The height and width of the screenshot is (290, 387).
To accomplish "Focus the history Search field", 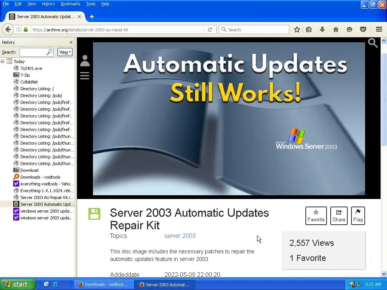I will pyautogui.click(x=37, y=52).
